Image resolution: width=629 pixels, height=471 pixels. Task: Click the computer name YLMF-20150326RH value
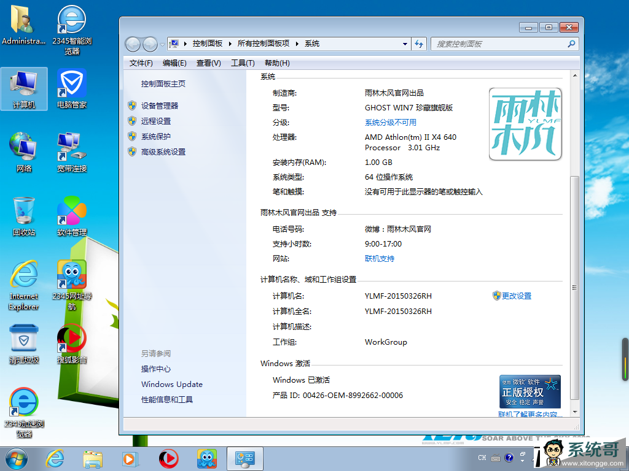[398, 296]
